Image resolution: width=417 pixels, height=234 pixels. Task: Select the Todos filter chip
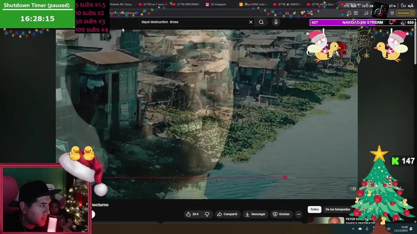(314, 209)
